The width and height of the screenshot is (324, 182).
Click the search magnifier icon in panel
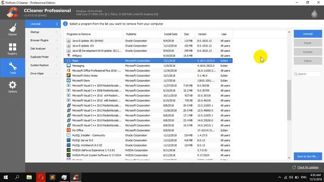click(296, 74)
